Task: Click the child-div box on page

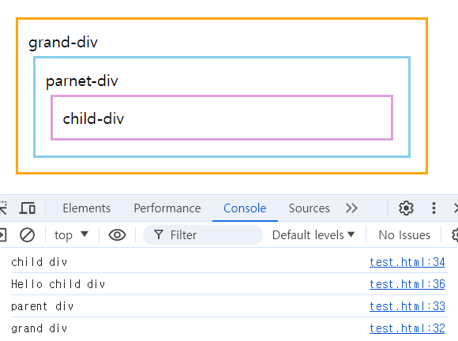Action: point(222,118)
